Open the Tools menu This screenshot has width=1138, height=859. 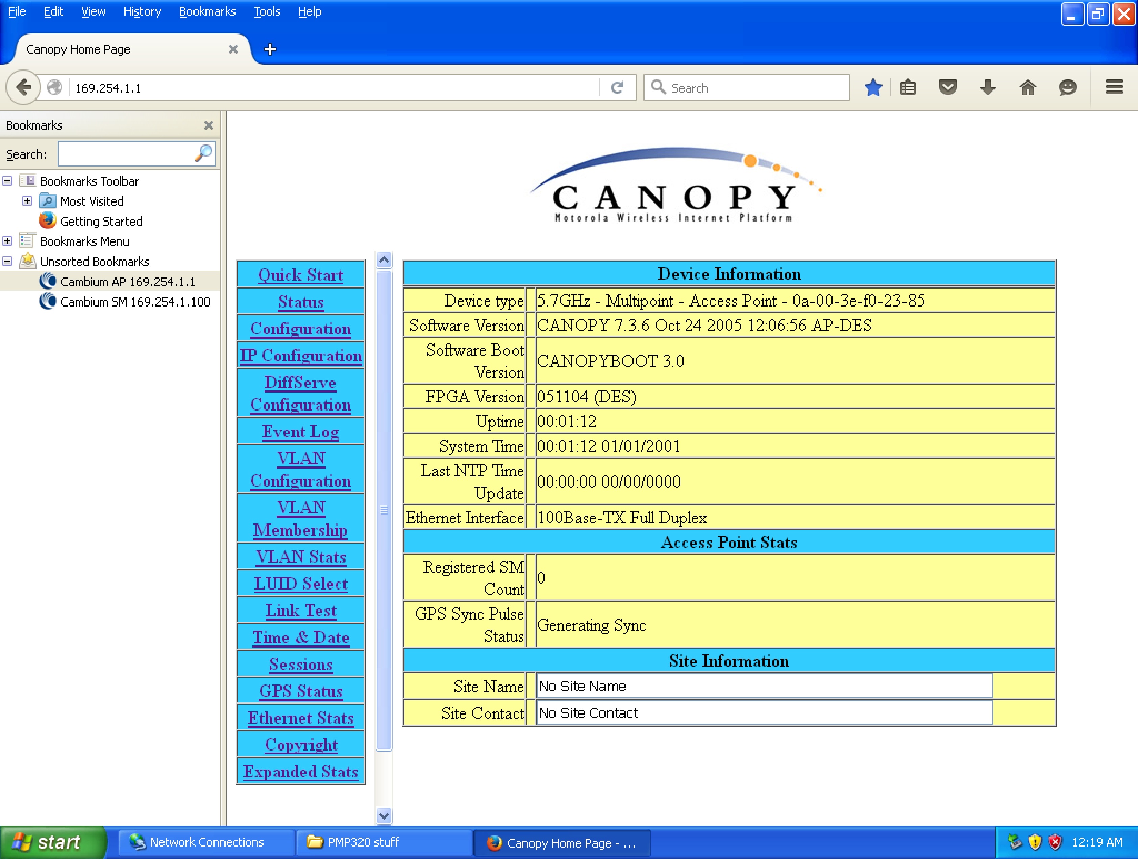[267, 11]
